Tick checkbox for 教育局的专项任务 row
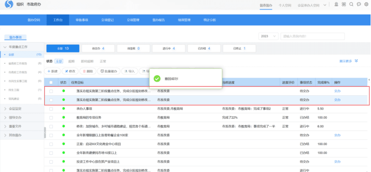 pyautogui.click(x=51, y=118)
